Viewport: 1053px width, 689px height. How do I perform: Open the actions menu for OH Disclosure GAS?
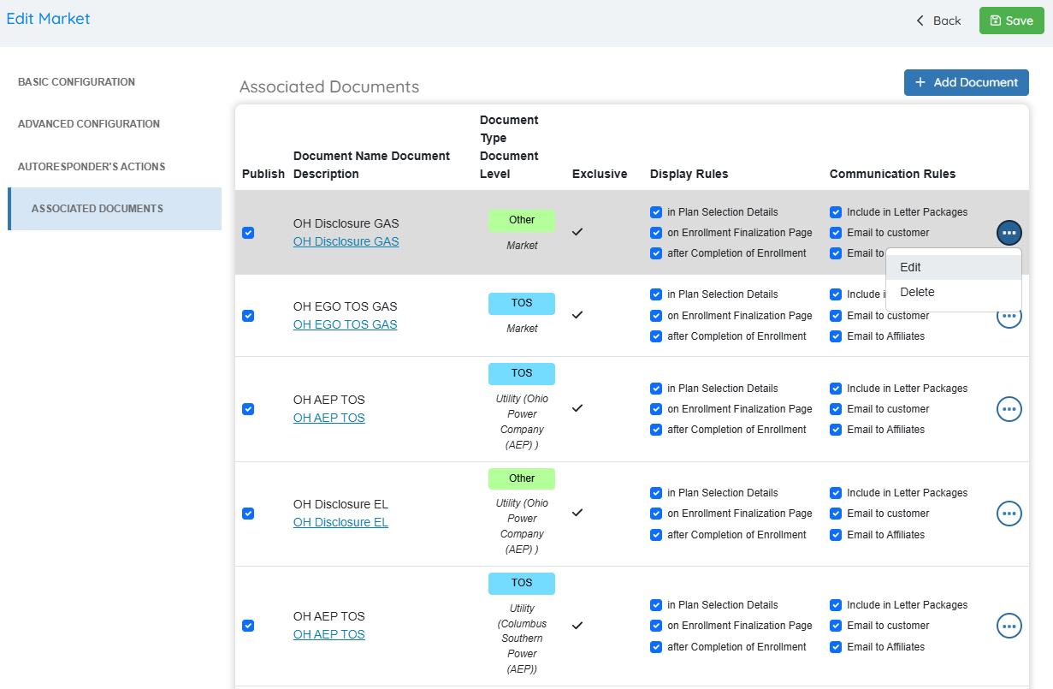click(x=1009, y=233)
